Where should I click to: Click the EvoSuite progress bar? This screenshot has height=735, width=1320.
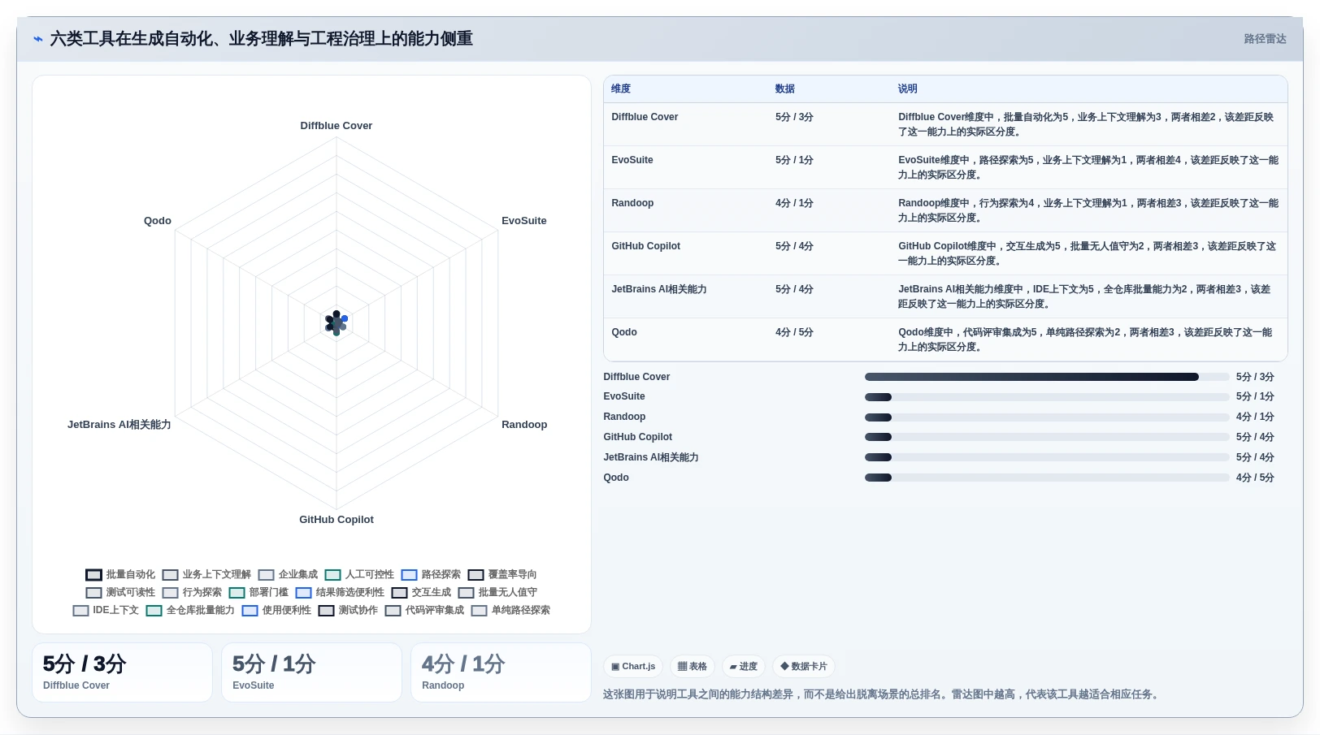1047,397
